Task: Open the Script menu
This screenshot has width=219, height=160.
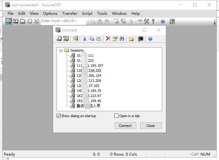Action: coord(87,14)
